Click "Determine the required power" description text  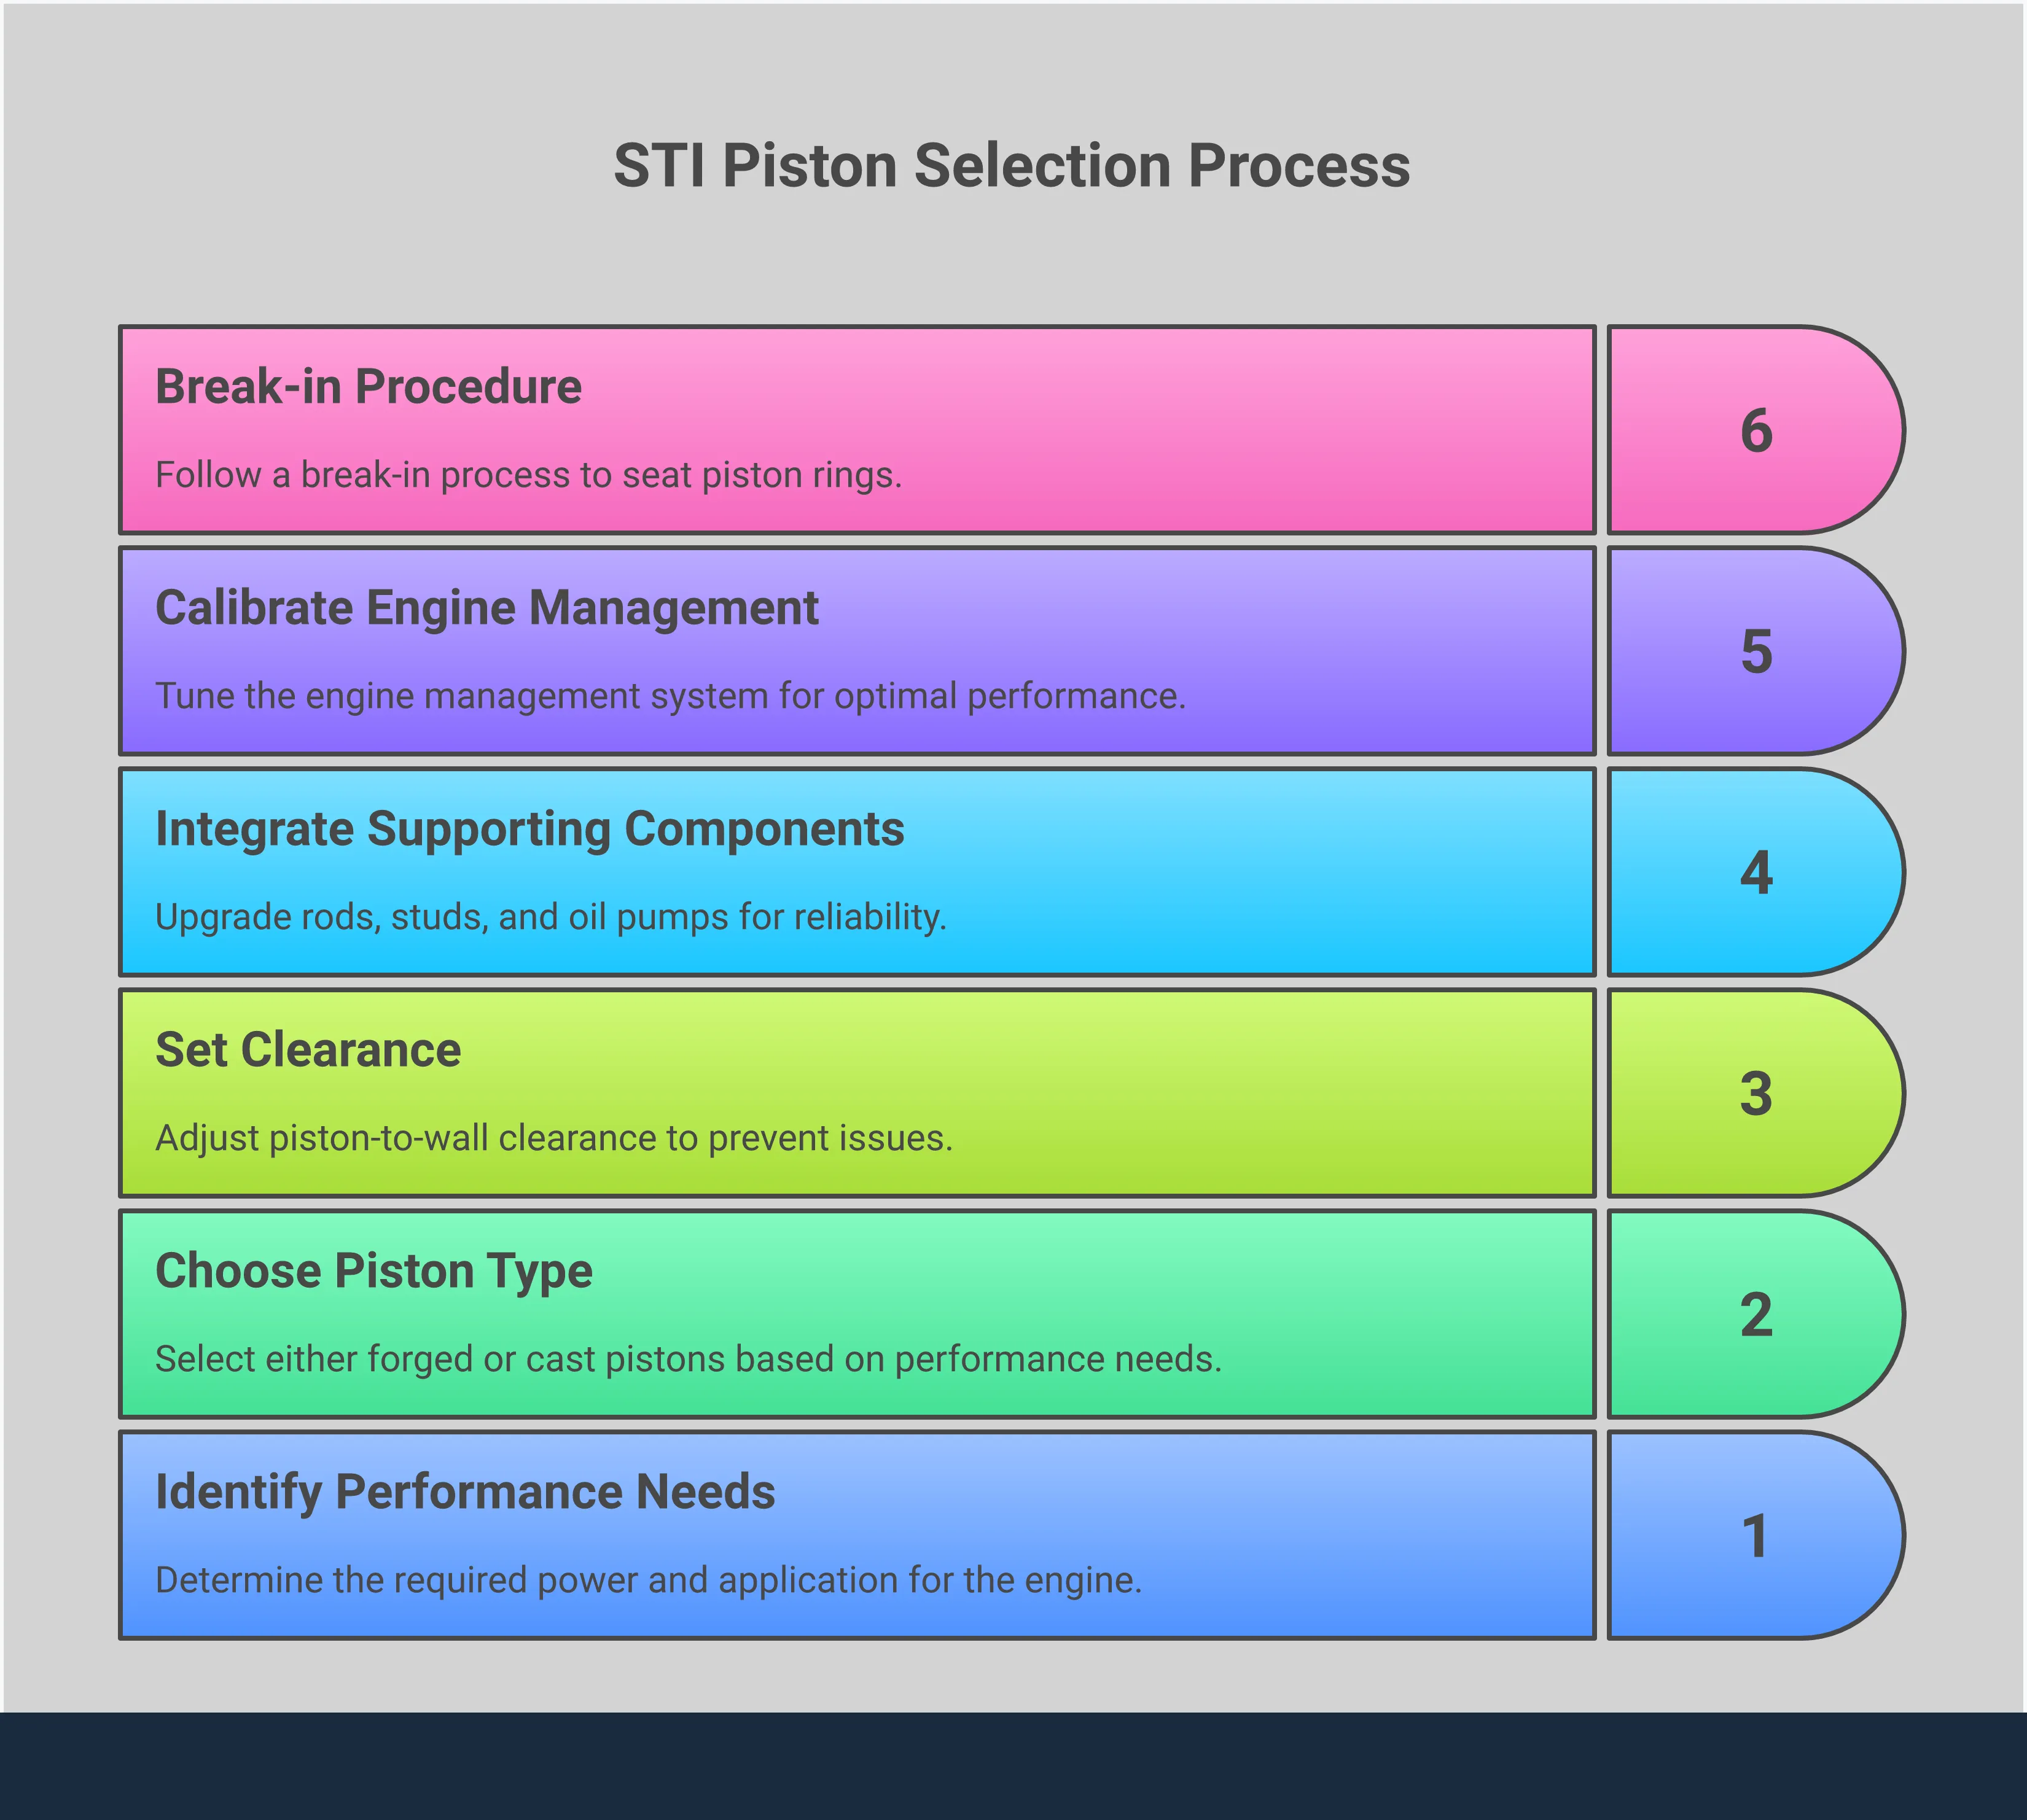648,1580
